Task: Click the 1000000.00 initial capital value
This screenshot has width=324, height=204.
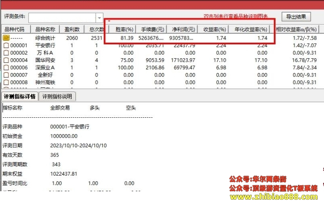Action: tap(64, 136)
